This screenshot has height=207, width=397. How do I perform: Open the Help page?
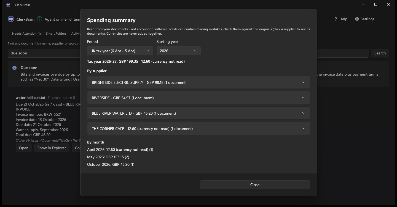click(341, 19)
